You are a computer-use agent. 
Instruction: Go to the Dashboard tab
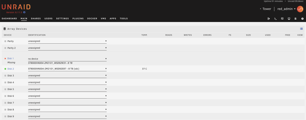pyautogui.click(x=9, y=19)
